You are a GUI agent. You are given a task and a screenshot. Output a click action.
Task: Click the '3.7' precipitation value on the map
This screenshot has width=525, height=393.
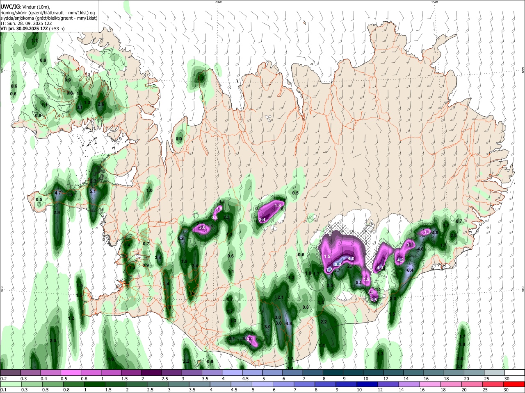tap(337, 270)
